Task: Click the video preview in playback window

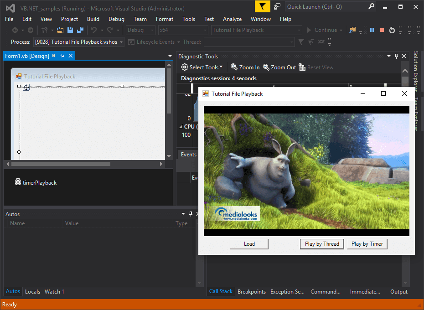Action: [306, 171]
